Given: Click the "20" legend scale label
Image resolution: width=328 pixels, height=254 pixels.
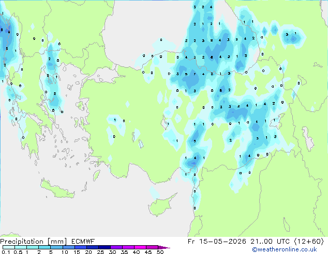Looking at the screenshot, I should coord(88,252).
